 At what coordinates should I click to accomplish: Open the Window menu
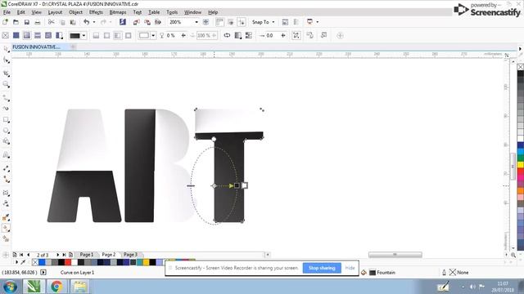(x=193, y=12)
